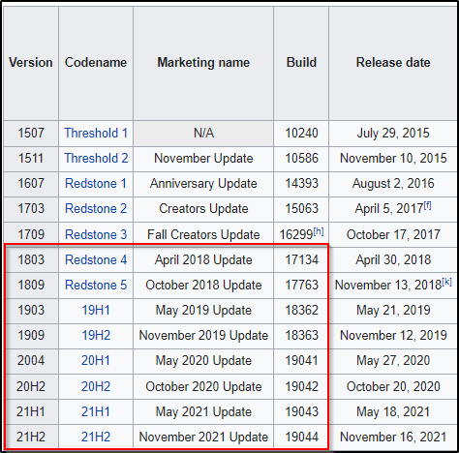Open footnote k beside November 13, 2018
Viewport: 459px width, 453px height.
tap(446, 282)
